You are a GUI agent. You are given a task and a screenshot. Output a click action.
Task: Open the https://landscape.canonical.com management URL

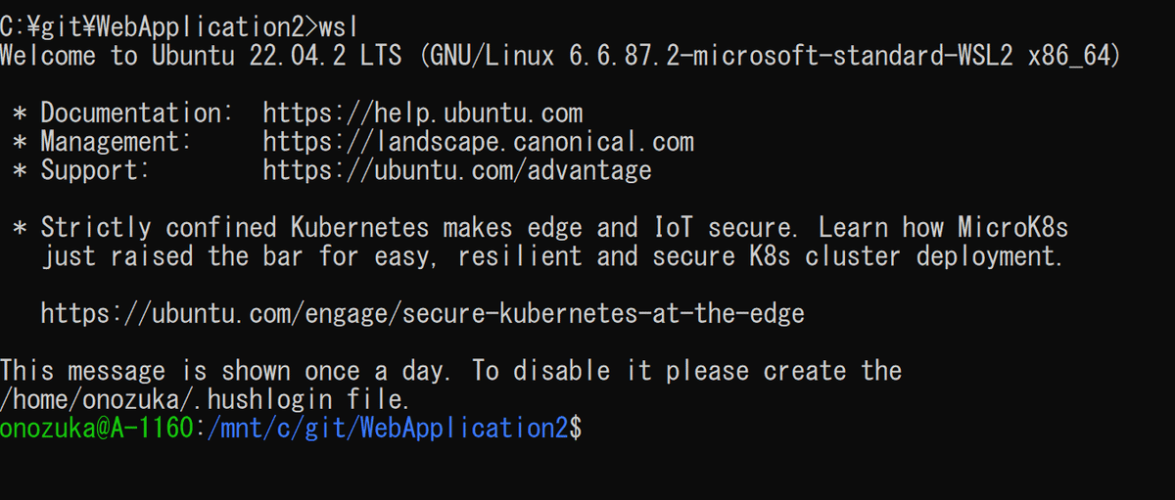tap(478, 142)
